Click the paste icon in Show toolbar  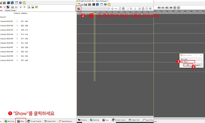(x=131, y=9)
